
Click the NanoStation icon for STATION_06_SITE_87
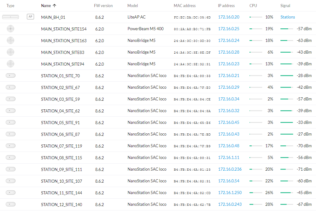click(x=11, y=134)
